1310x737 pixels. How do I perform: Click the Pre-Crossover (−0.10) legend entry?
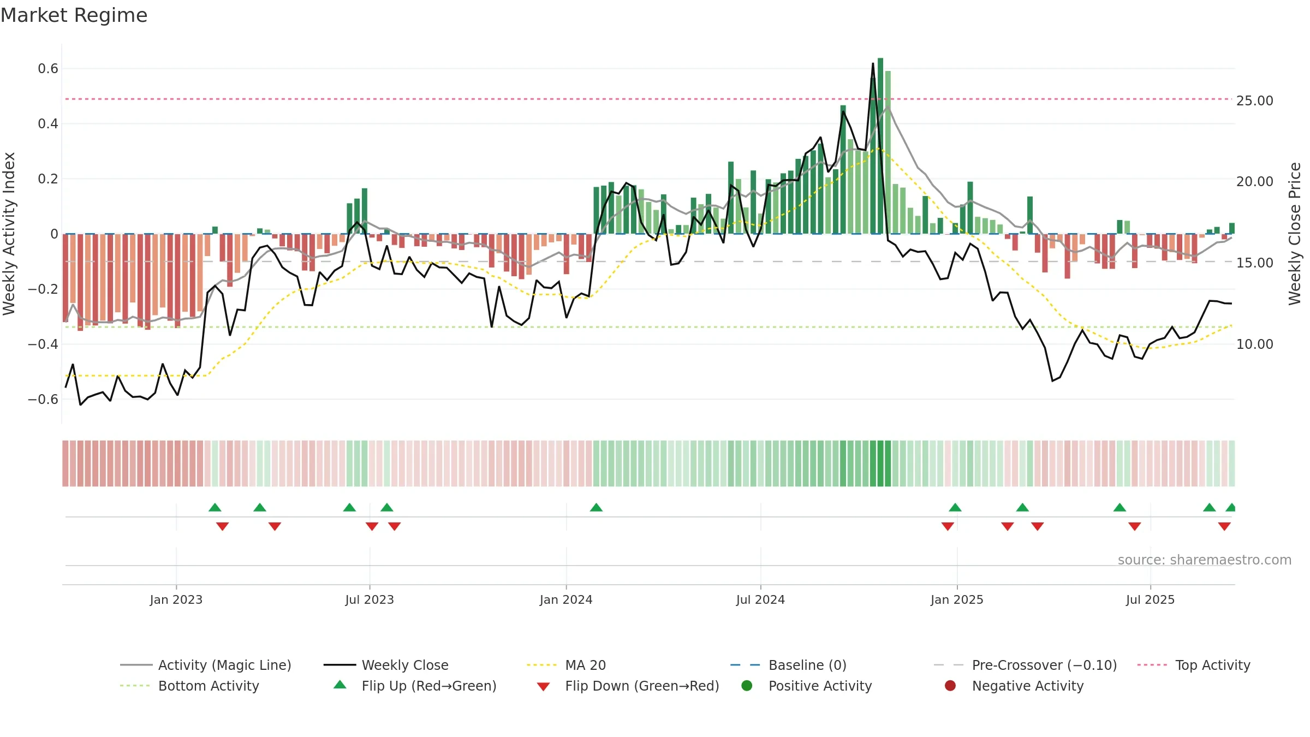(x=1026, y=665)
